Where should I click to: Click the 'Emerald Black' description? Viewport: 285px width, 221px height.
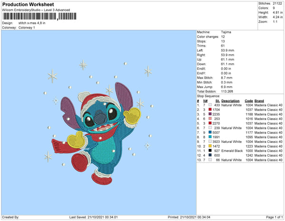[x=232, y=151]
